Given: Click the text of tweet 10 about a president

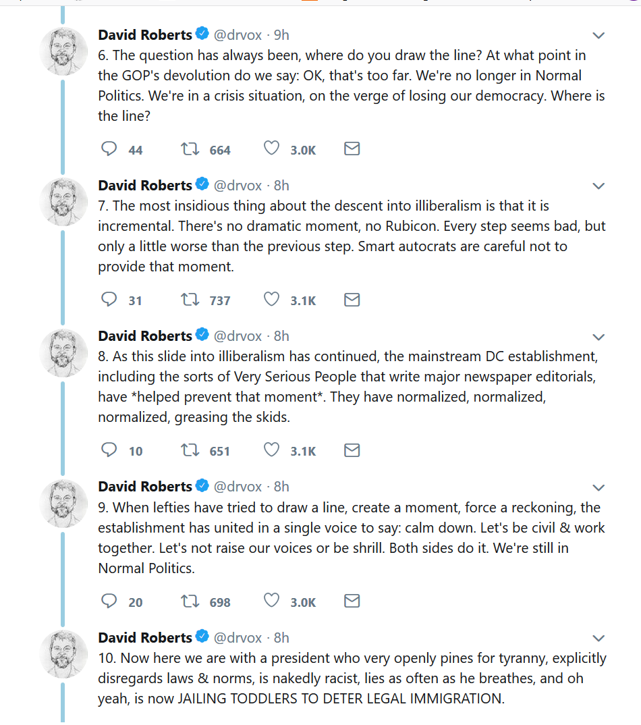Looking at the screenshot, I should click(x=351, y=678).
